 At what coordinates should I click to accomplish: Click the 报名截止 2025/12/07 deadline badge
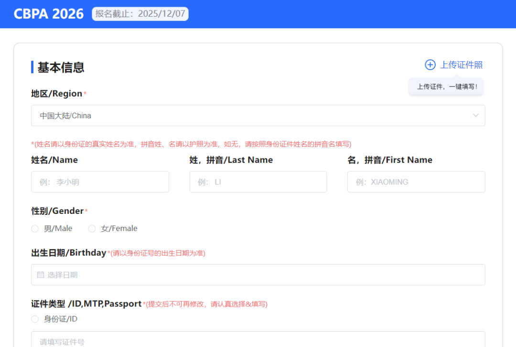pos(140,14)
